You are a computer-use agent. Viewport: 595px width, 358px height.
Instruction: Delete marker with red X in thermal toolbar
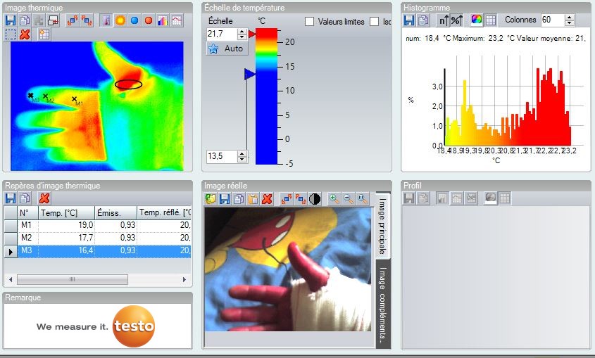pos(25,34)
